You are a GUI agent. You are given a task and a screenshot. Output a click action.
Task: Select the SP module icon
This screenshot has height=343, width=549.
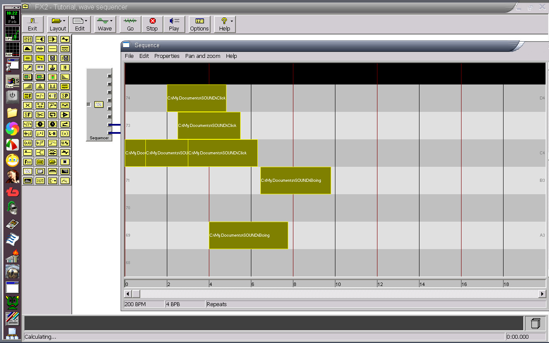click(x=65, y=96)
